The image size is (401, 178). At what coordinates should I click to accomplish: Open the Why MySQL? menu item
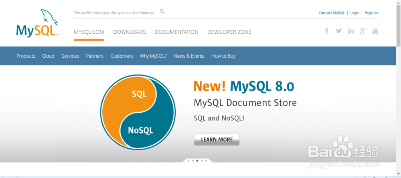(153, 56)
